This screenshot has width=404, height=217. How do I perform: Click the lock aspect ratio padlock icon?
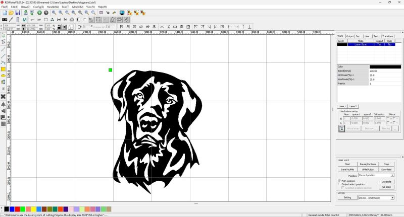(x=59, y=27)
